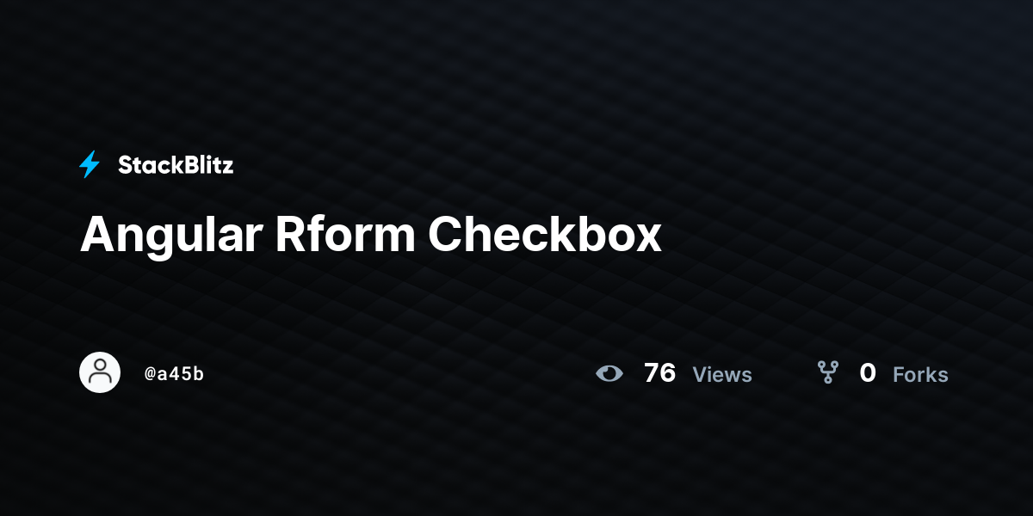Select the username handle beside the avatar
1033x516 pixels.
click(x=175, y=374)
